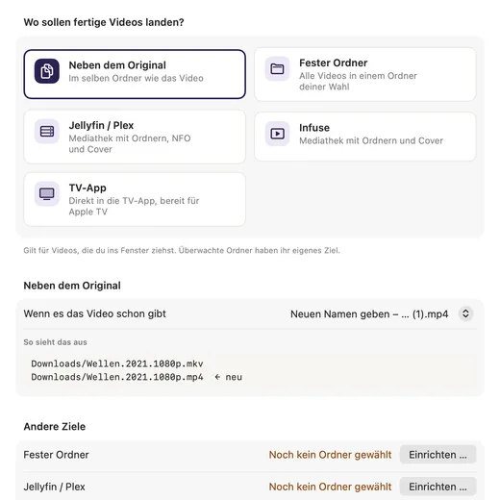Viewport: 500px width, 500px height.
Task: Click the Mediathek mit Ordnern und Cover description
Action: point(371,140)
